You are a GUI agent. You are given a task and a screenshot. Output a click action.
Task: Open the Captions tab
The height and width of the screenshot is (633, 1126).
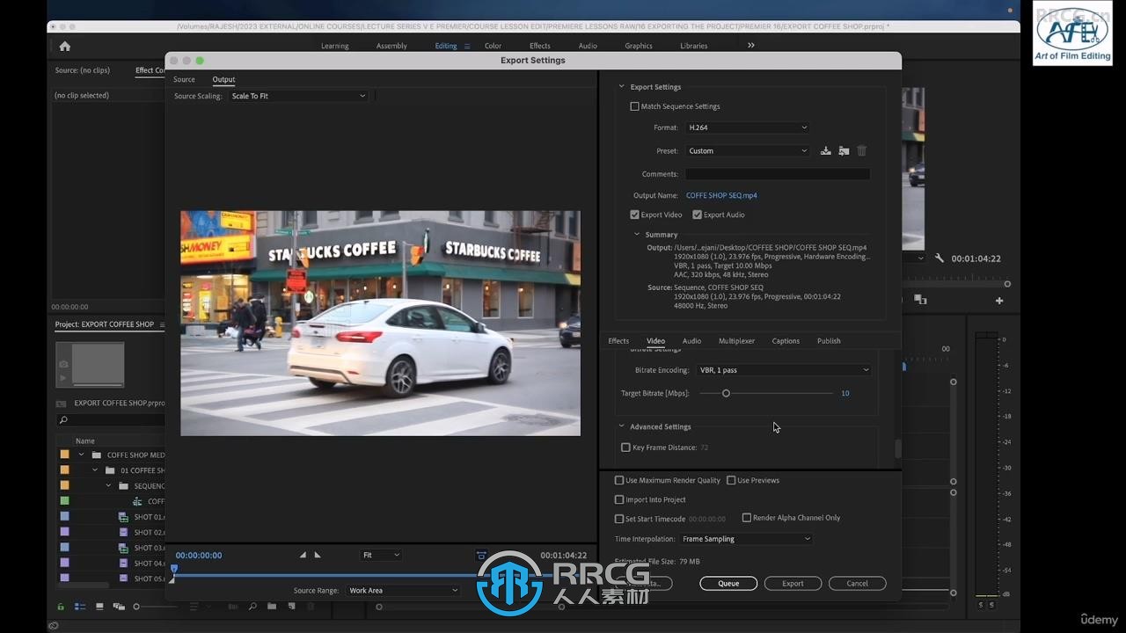pos(786,341)
